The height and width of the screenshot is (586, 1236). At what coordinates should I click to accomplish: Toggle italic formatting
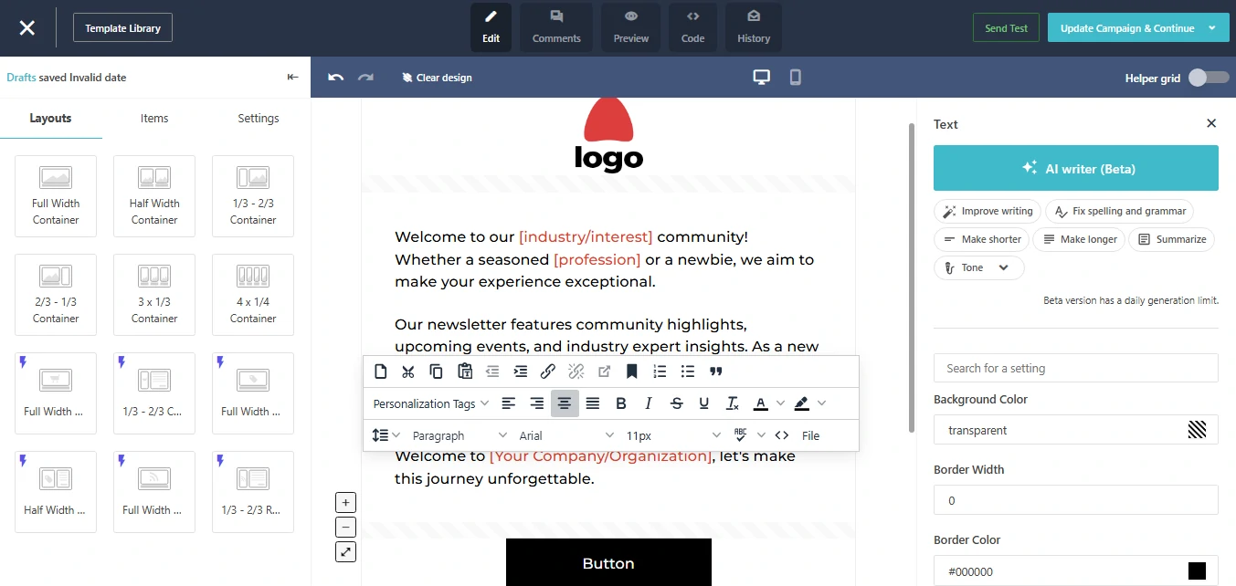[649, 403]
